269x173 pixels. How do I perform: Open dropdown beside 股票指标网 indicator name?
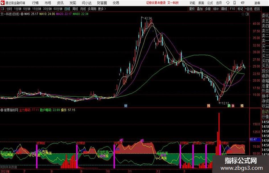[x=2, y=110]
